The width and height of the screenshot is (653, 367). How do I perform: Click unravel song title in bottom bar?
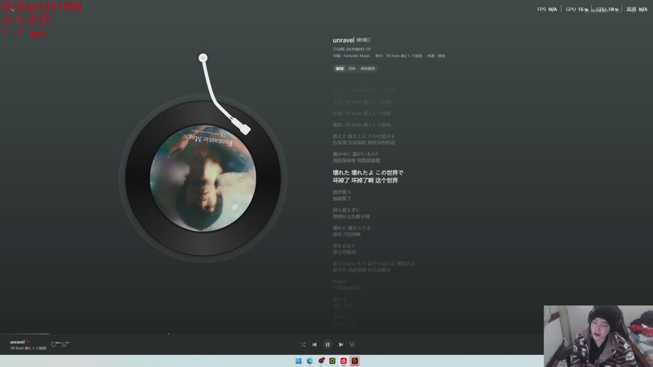click(x=17, y=342)
